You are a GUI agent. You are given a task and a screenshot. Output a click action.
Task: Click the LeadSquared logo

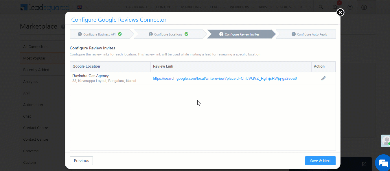pyautogui.click(x=45, y=7)
